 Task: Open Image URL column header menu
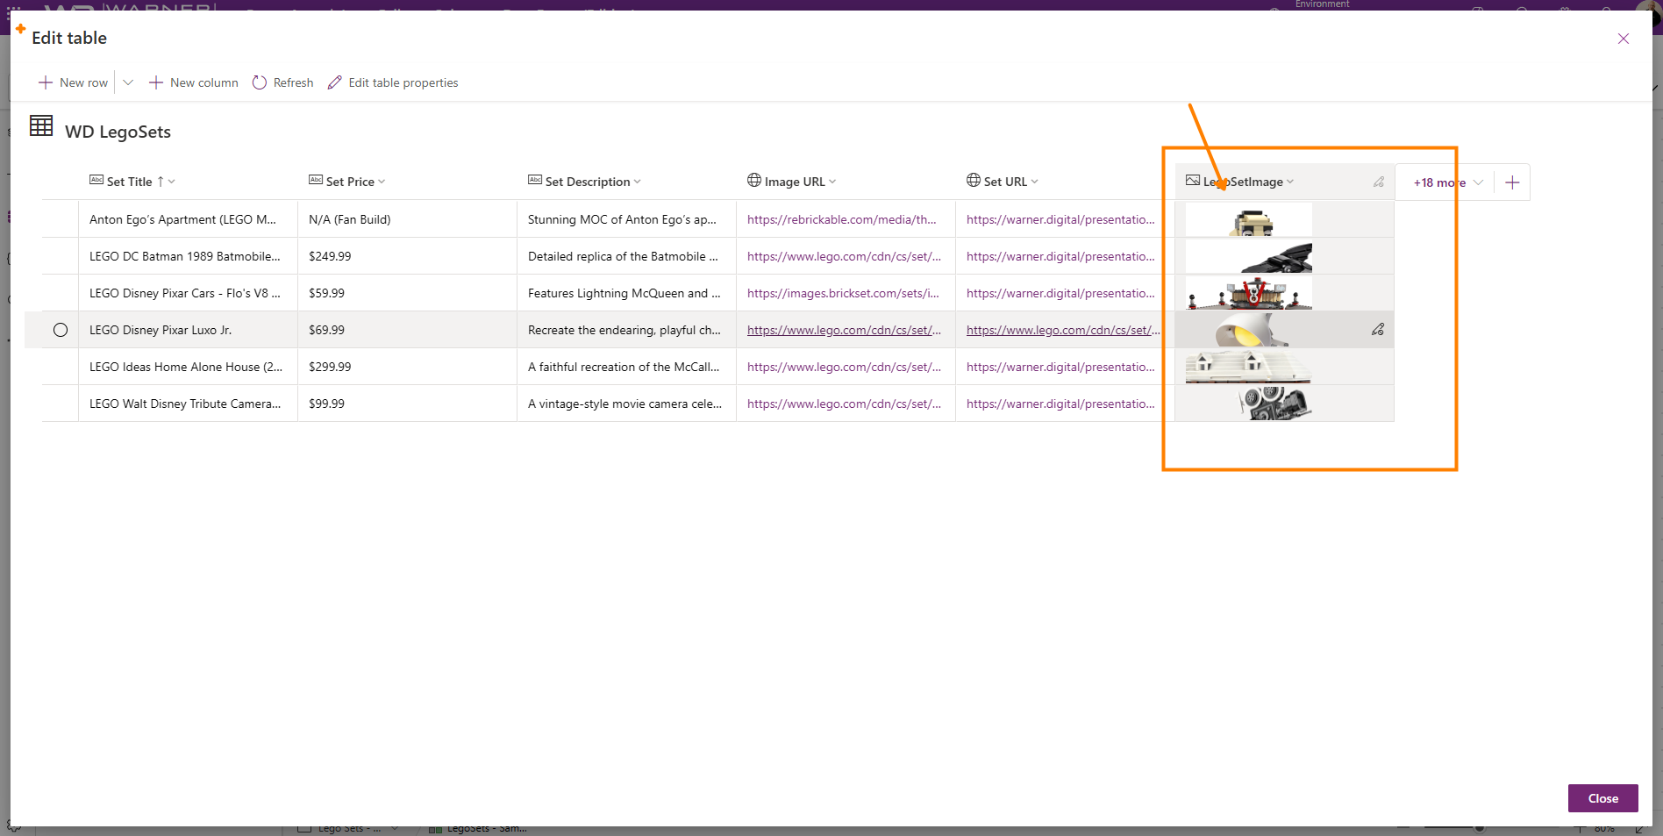click(x=832, y=182)
